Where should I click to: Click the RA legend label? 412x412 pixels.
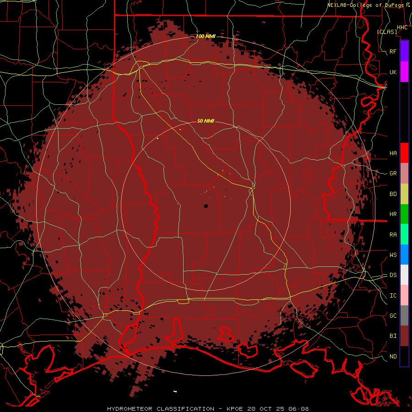(x=393, y=234)
